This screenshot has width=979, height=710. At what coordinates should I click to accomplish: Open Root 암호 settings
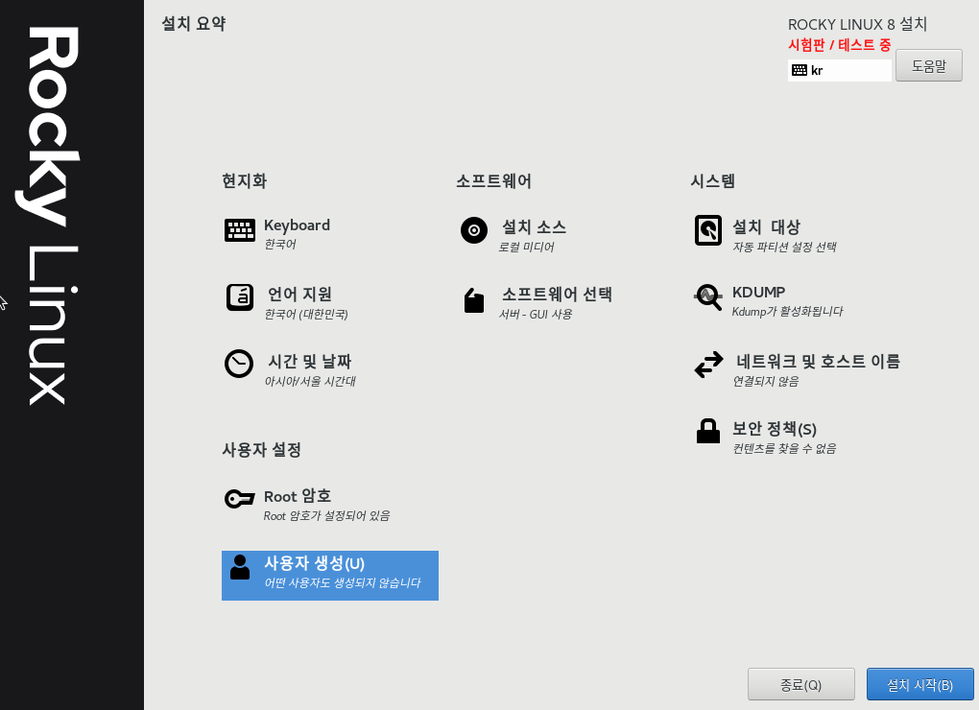pos(298,496)
